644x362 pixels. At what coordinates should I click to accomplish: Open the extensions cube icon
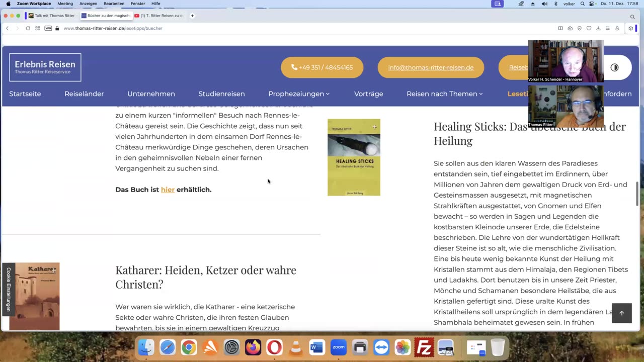pyautogui.click(x=630, y=28)
